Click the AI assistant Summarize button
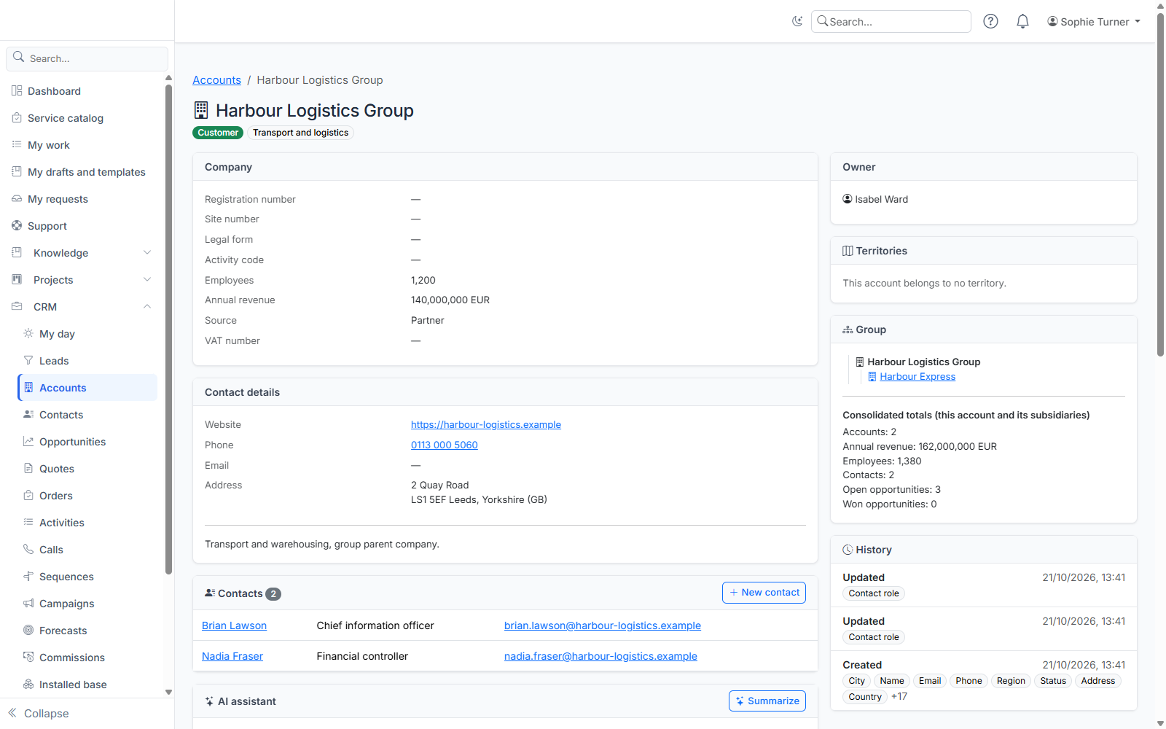Viewport: 1166px width, 729px height. pyautogui.click(x=767, y=701)
